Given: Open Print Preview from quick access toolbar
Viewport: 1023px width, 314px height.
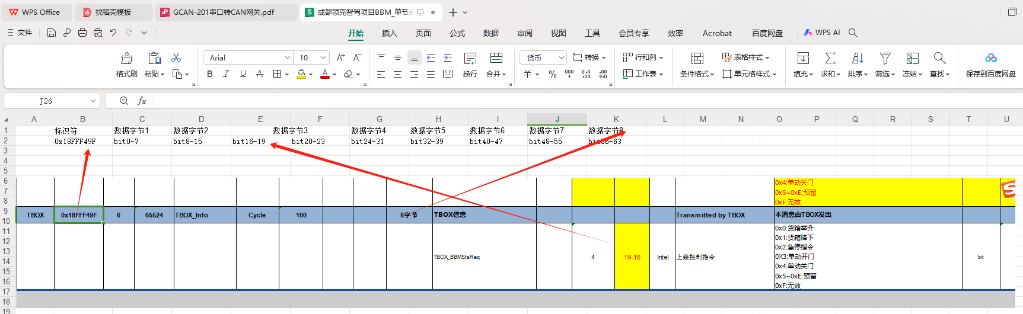Looking at the screenshot, I should [98, 33].
